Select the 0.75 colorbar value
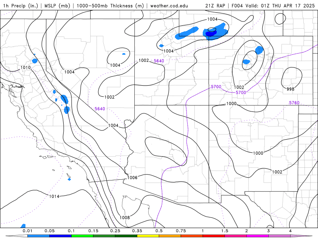 pos(181,231)
